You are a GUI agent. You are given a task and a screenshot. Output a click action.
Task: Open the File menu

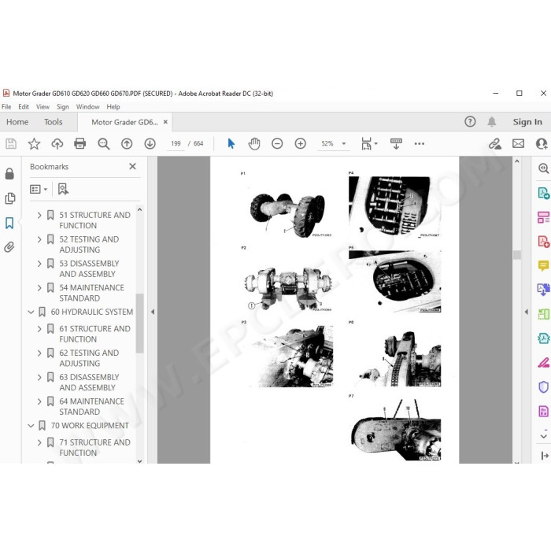pyautogui.click(x=6, y=106)
